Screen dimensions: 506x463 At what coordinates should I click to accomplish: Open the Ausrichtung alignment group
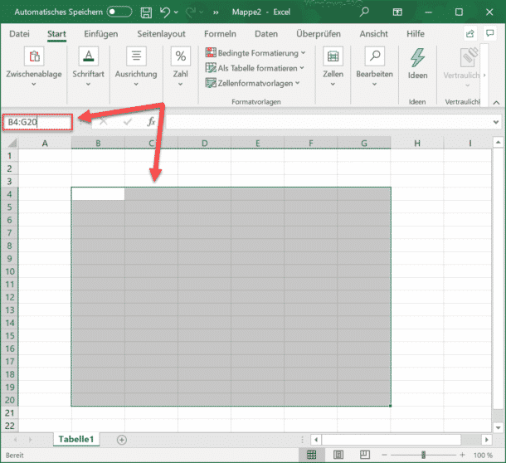tap(136, 57)
